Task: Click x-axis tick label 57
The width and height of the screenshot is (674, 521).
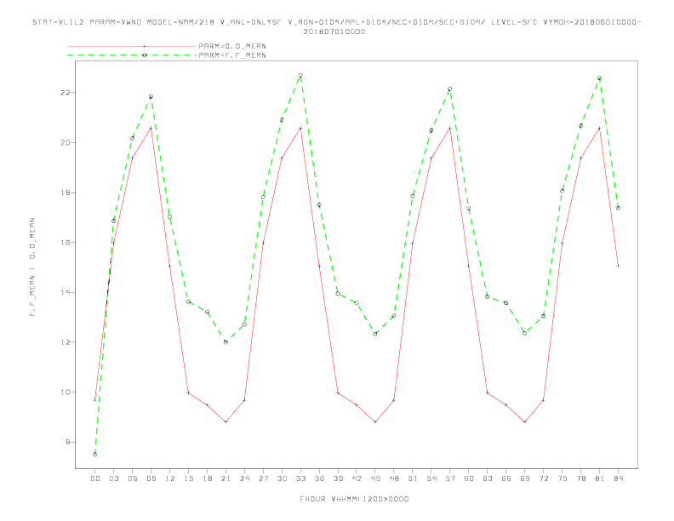Action: coord(450,478)
